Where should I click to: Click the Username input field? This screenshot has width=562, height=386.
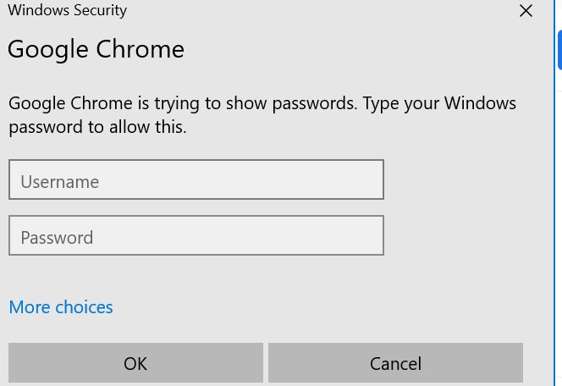[x=196, y=179]
